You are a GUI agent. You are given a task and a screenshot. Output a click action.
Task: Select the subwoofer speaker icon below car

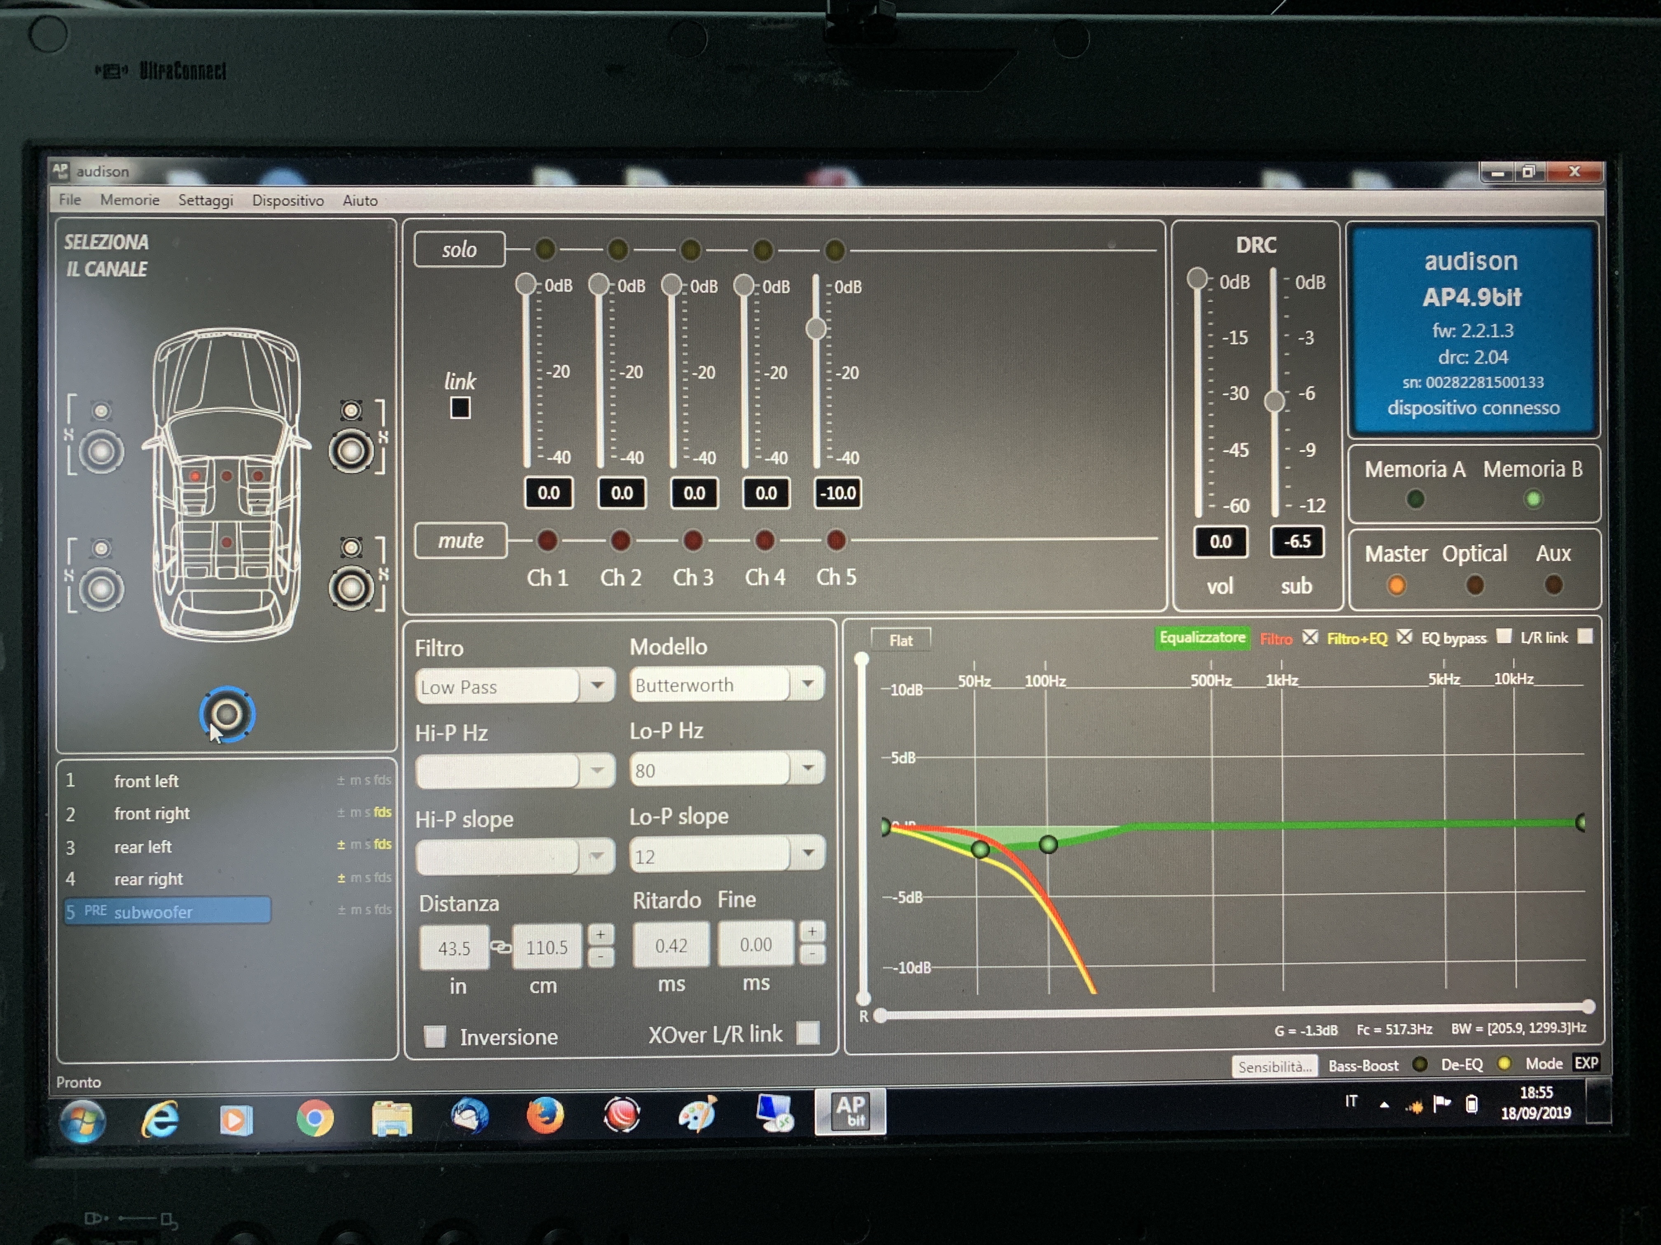pos(227,714)
